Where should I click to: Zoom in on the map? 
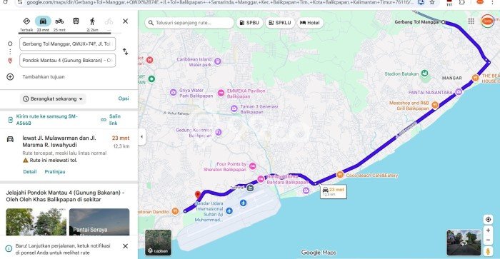click(x=488, y=230)
